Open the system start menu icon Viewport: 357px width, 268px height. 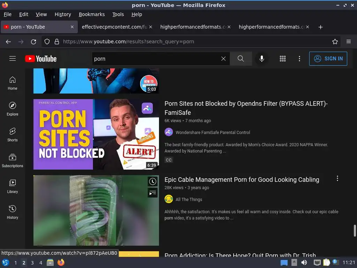pos(6,262)
